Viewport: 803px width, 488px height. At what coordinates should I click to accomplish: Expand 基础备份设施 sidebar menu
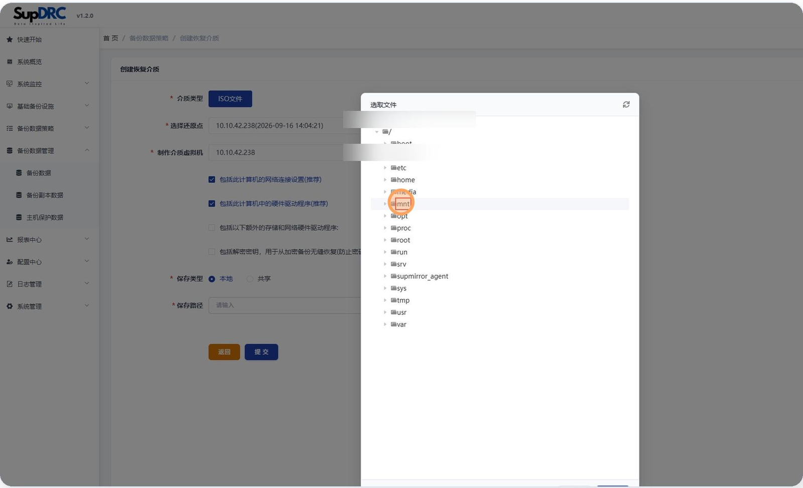tap(49, 106)
